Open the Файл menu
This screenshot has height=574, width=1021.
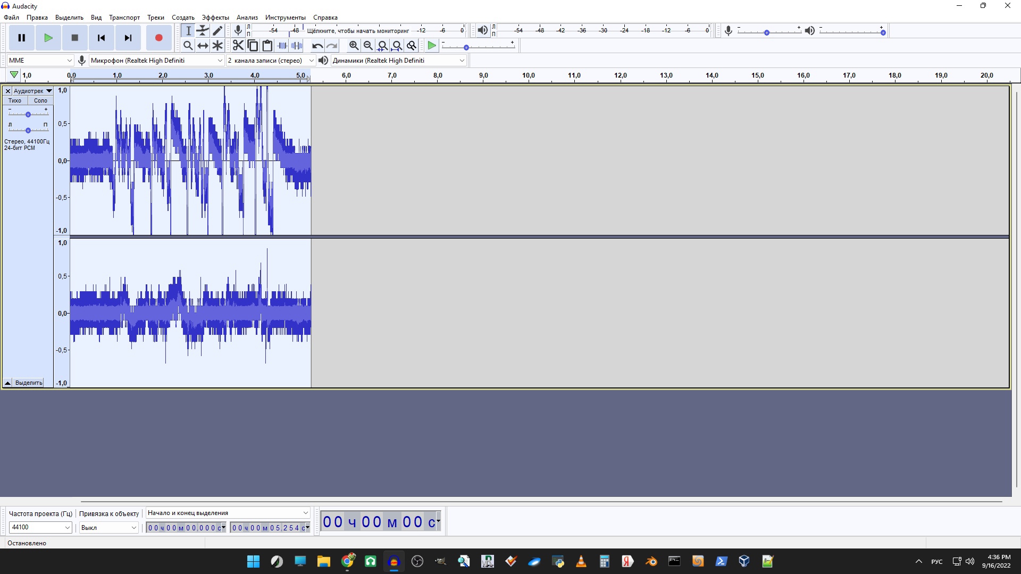click(x=11, y=18)
